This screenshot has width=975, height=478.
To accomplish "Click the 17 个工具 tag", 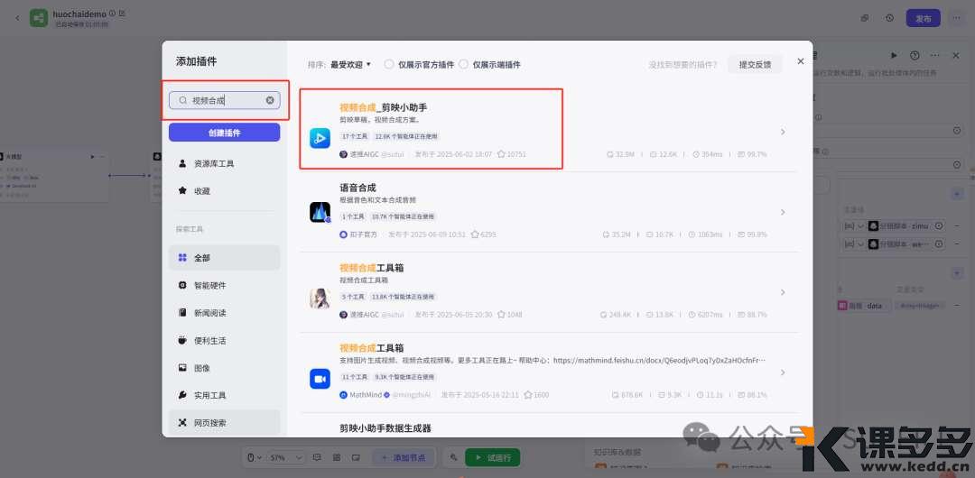I will point(355,136).
